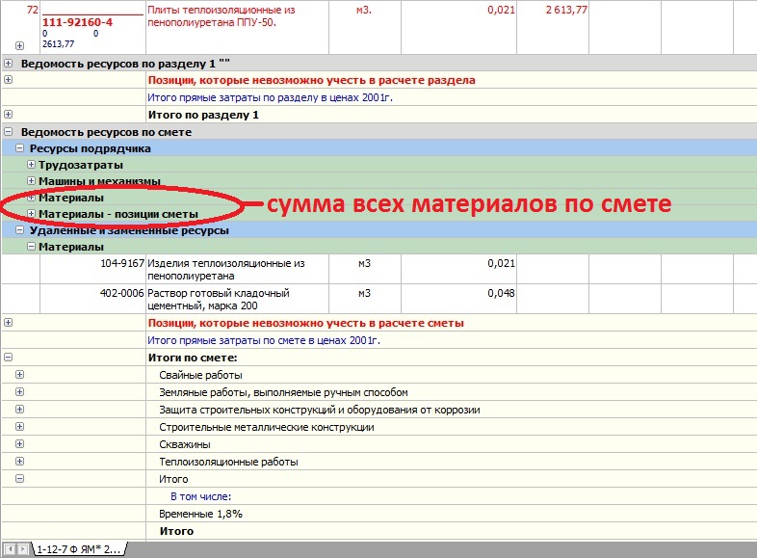Viewport: 757px width, 558px height.
Task: Expand 'Машины и механизмы' group
Action: (x=31, y=181)
